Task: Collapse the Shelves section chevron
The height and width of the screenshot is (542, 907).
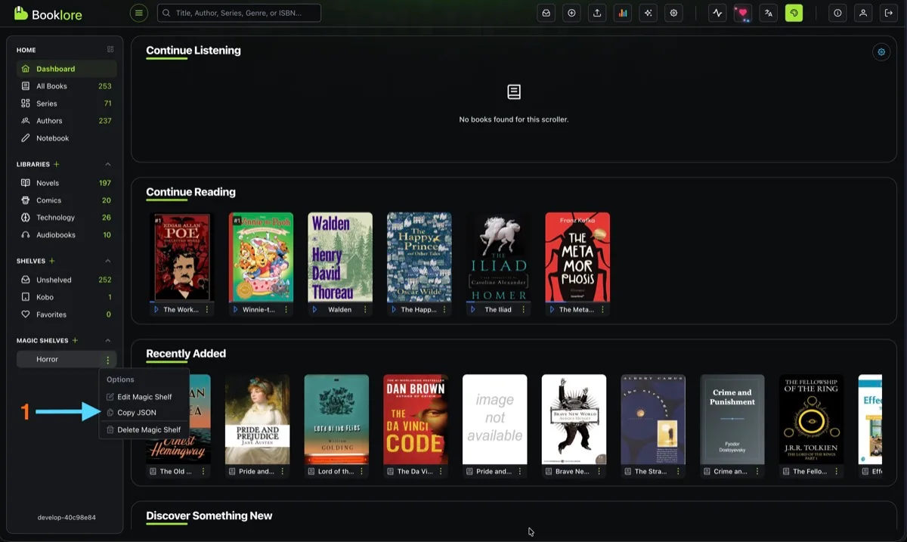Action: pyautogui.click(x=108, y=261)
